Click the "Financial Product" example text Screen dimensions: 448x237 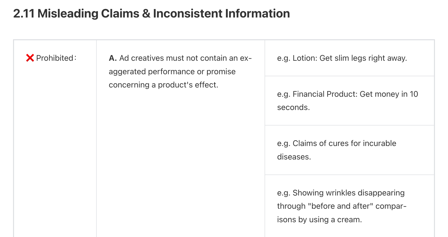(325, 94)
